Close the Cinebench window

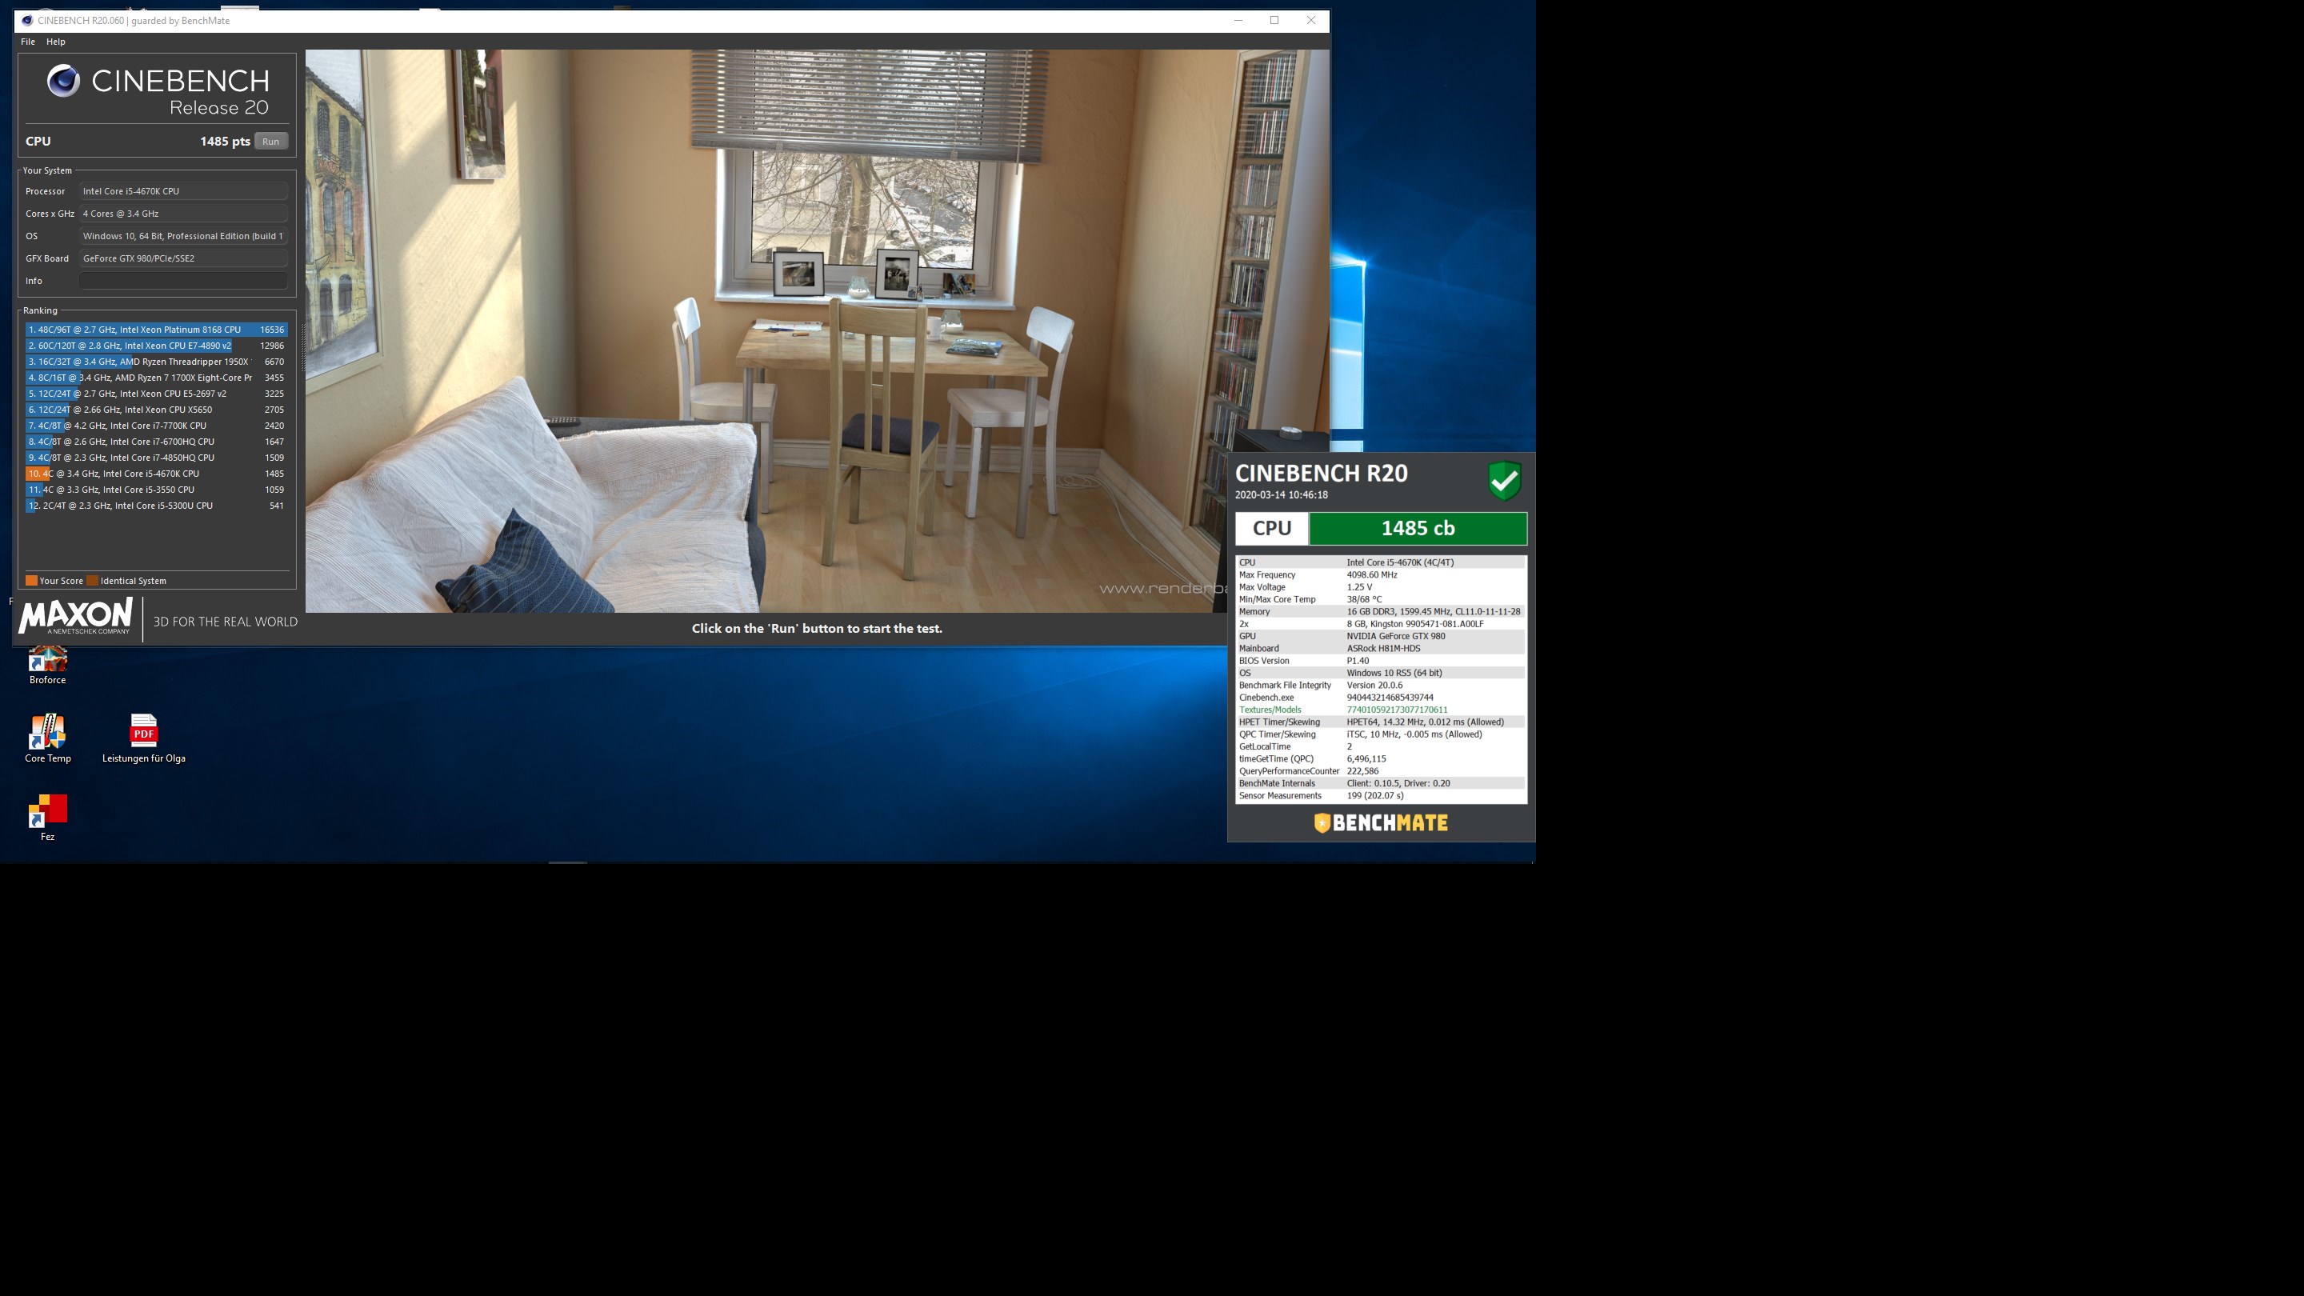[1311, 21]
